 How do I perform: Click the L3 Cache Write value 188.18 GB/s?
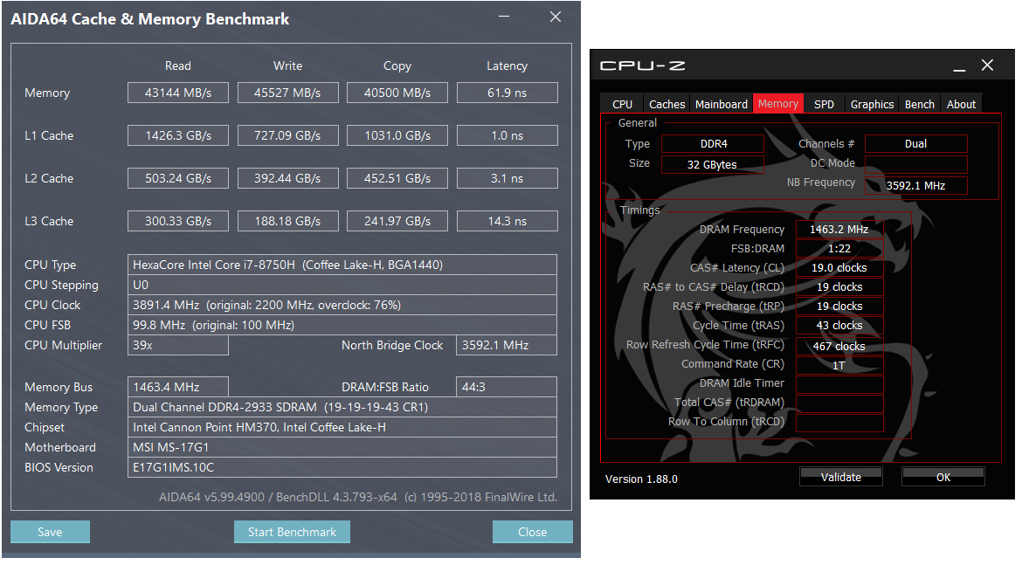pos(287,221)
